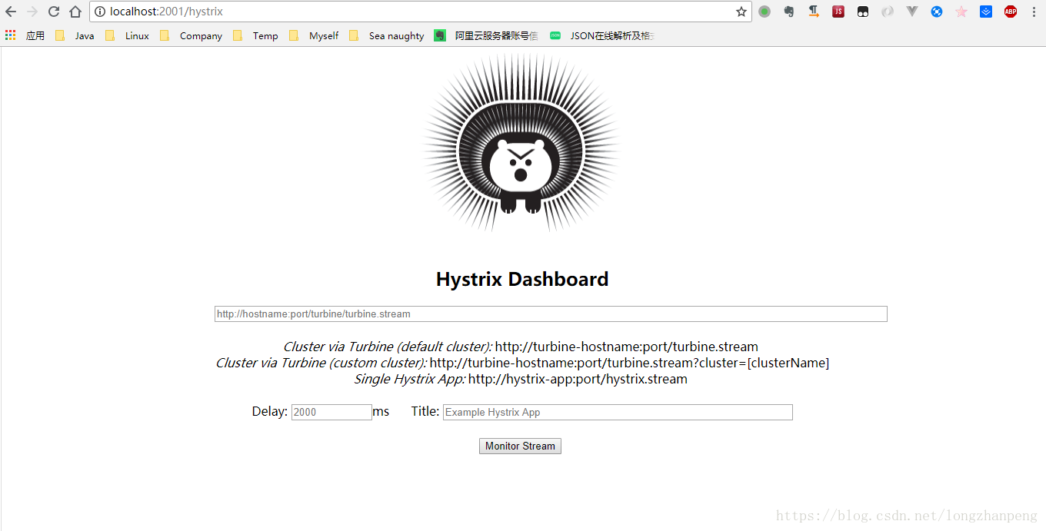Viewport: 1046px width, 531px height.
Task: Click the 'Cluster via Turbine (custom cluster):' label
Action: pyautogui.click(x=321, y=363)
